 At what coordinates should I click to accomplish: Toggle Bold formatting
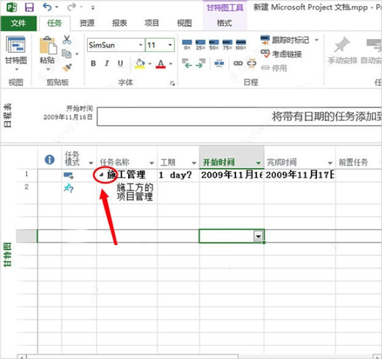click(x=93, y=64)
